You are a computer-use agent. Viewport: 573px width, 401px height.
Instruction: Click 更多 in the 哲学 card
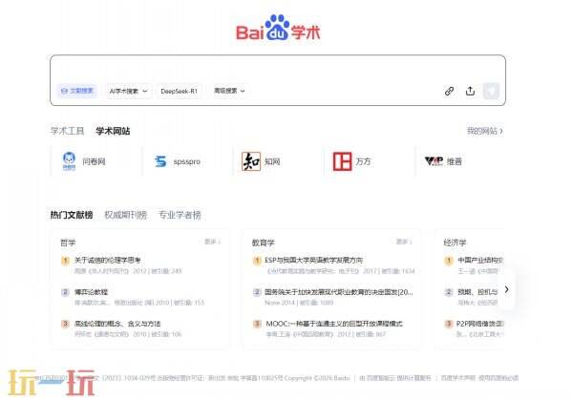[212, 242]
